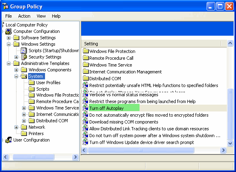Image resolution: width=236 pixels, height=172 pixels.
Task: Collapse Administrative Templates node
Action: 8,64
